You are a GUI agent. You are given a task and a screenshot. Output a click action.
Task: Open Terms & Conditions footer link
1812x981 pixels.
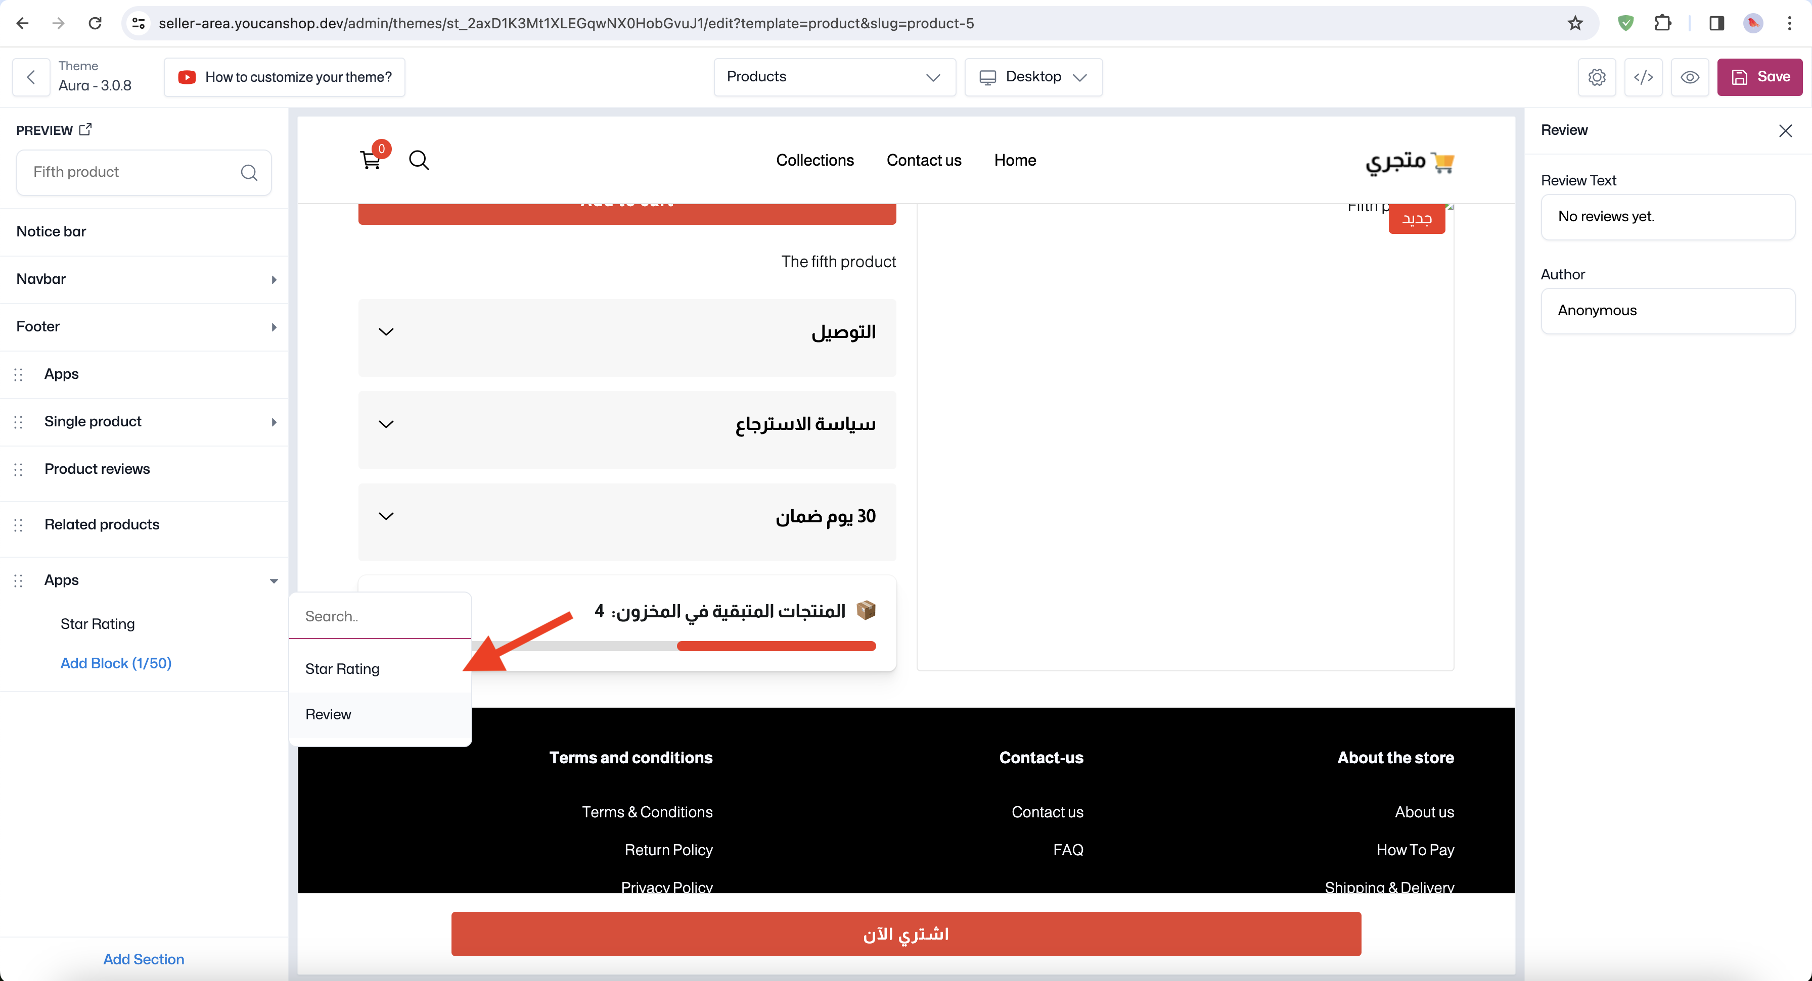click(647, 812)
